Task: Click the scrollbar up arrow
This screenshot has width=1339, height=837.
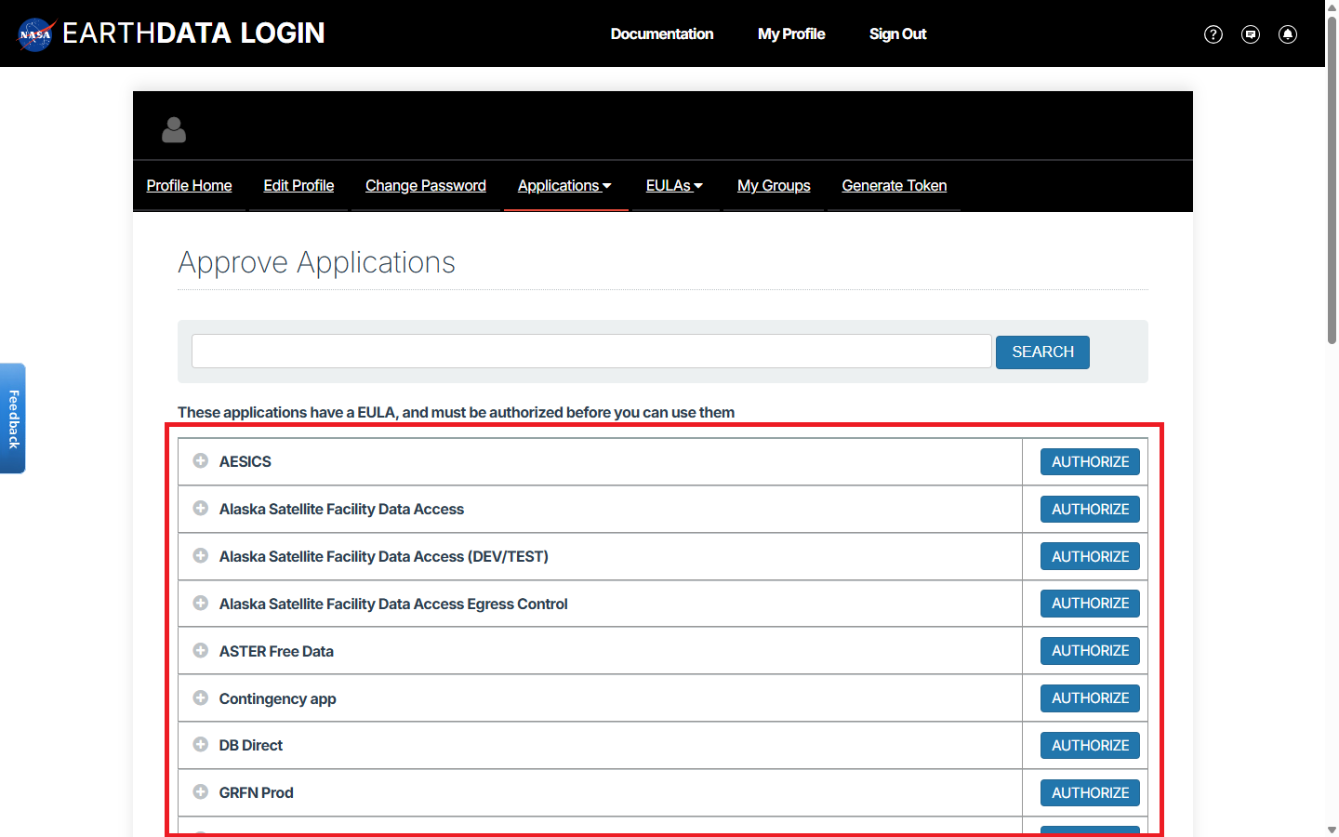Action: [1332, 7]
